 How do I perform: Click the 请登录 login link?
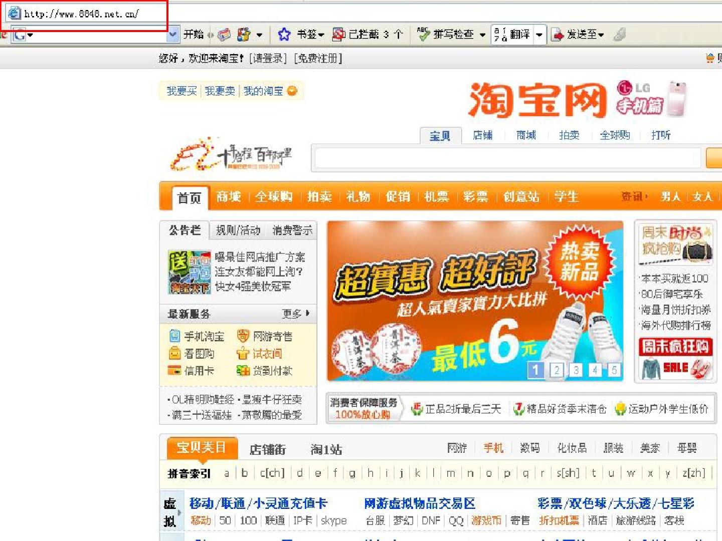click(268, 59)
